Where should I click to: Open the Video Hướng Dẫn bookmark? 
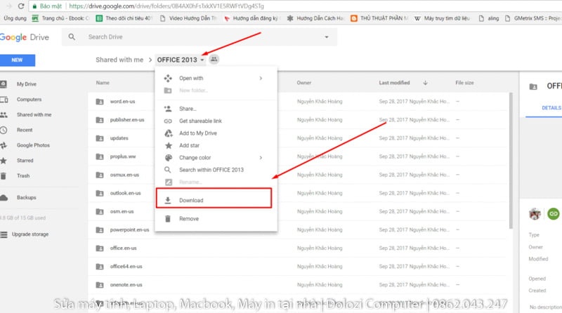(188, 18)
